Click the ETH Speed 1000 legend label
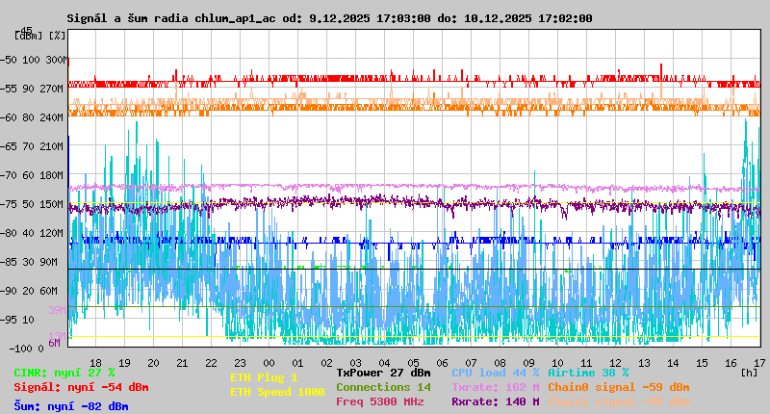 (277, 393)
